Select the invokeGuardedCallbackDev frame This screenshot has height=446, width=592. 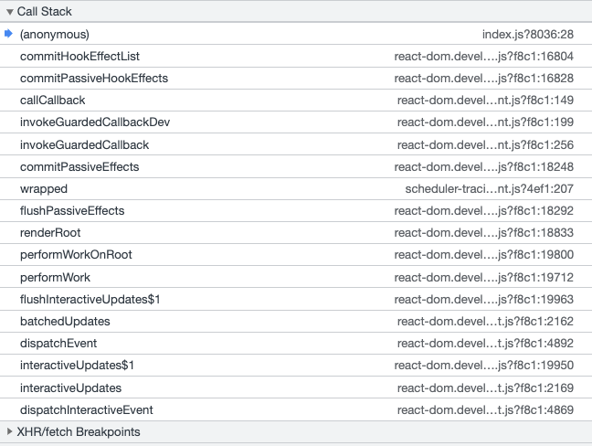click(x=95, y=122)
